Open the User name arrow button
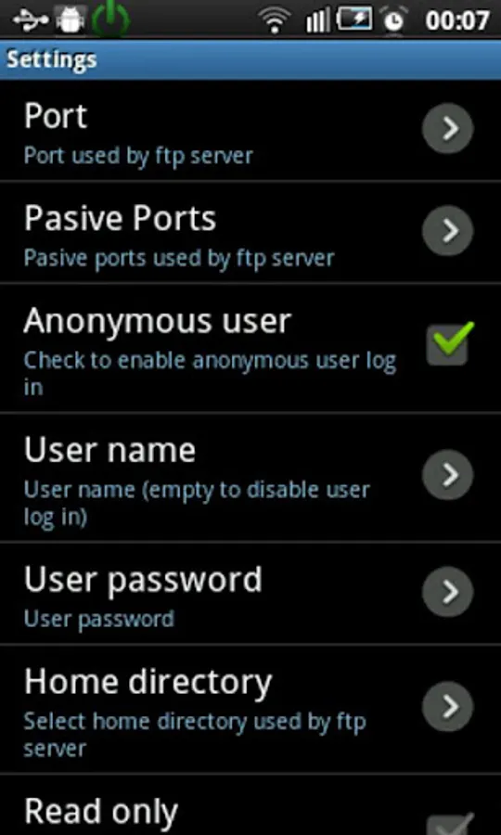The height and width of the screenshot is (835, 501). point(448,475)
